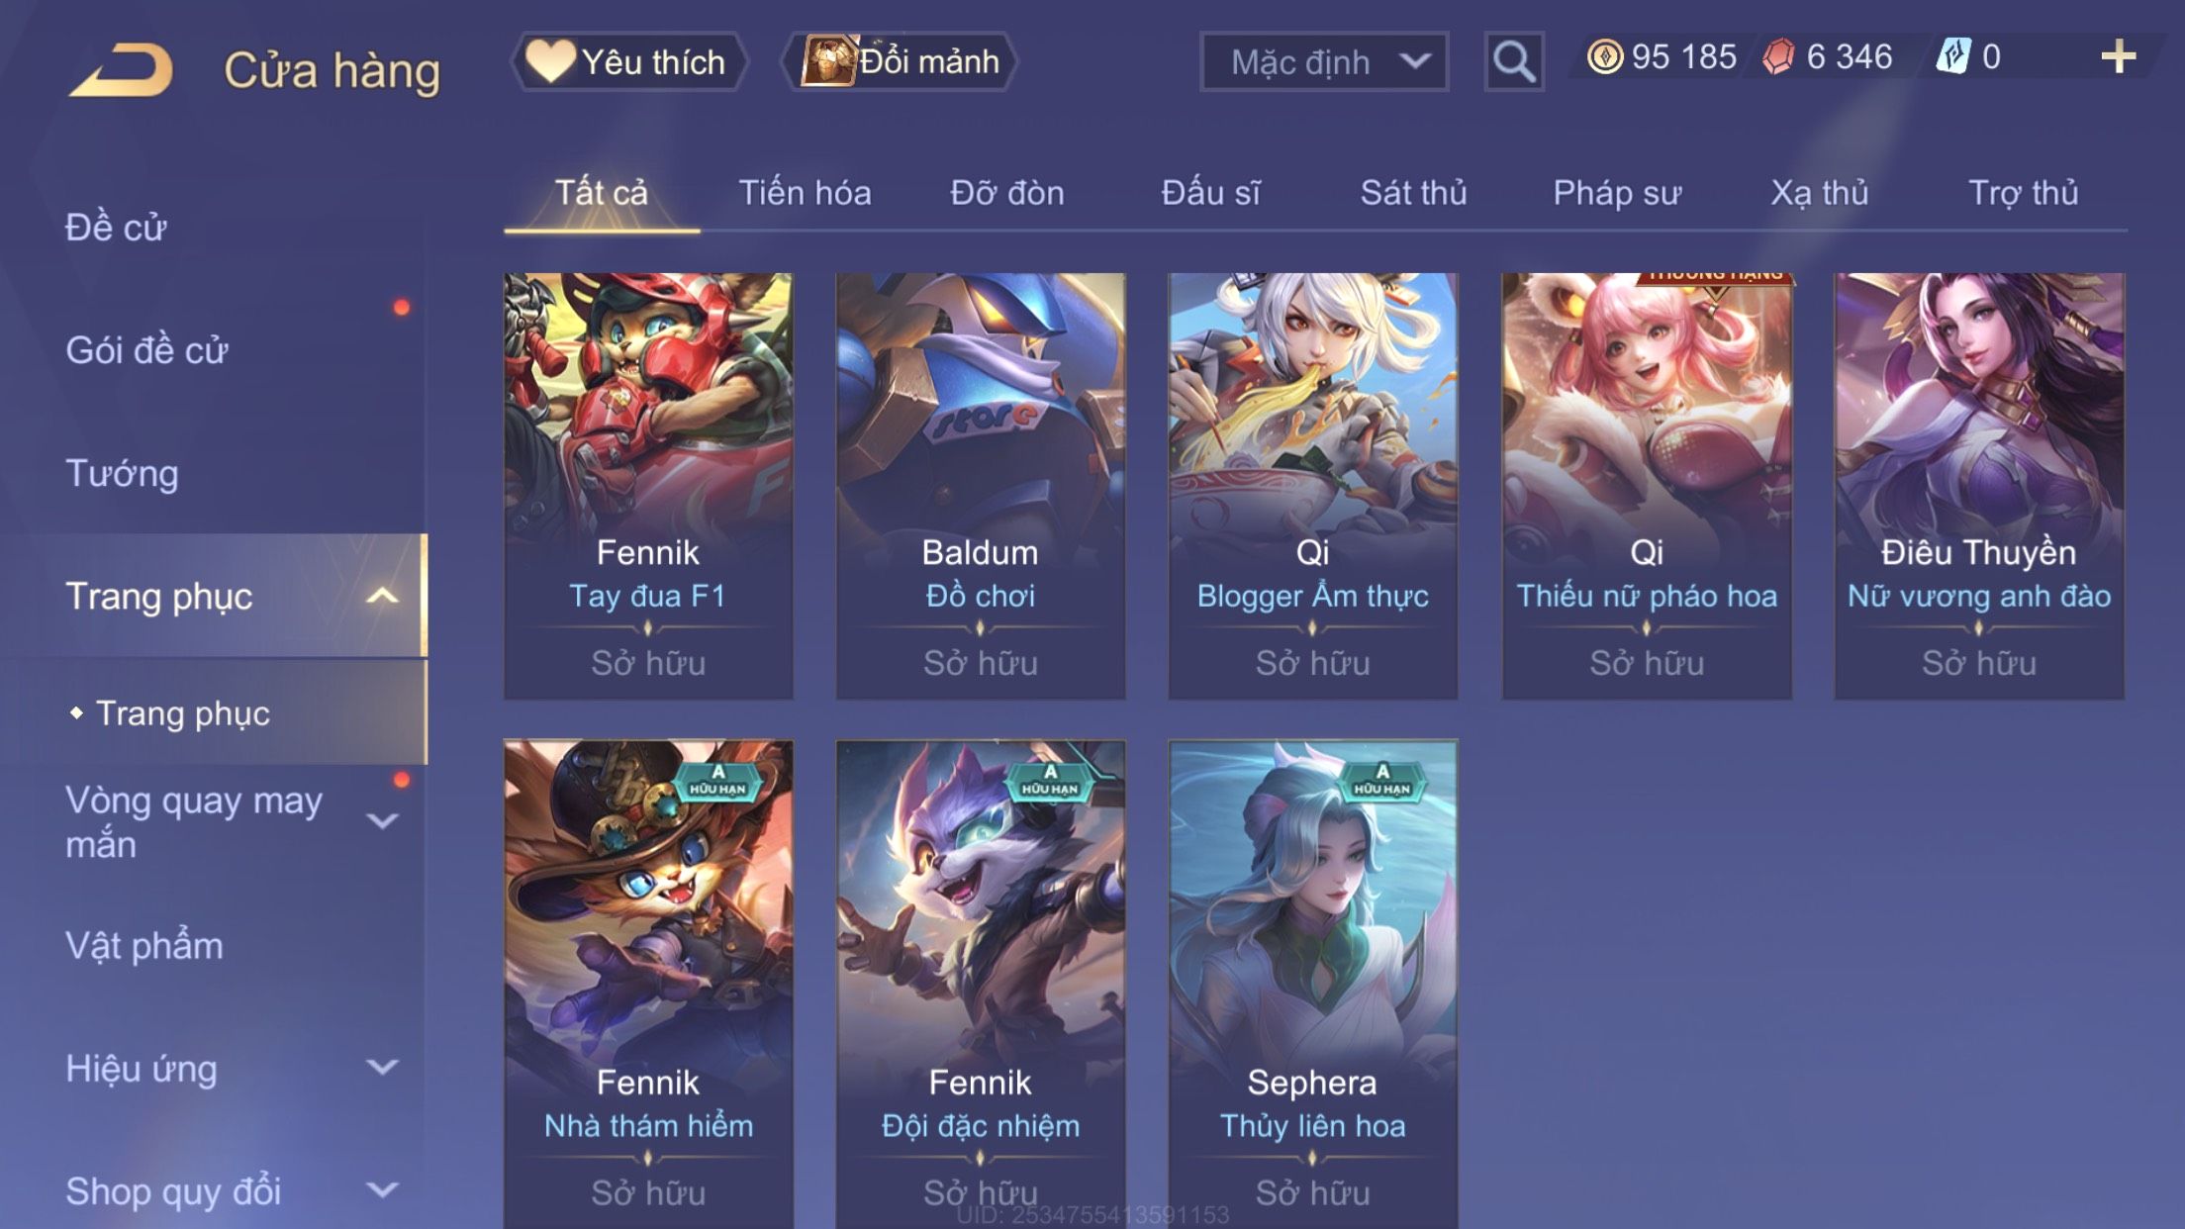Open Yêu thích heart favorites
The image size is (2185, 1229).
pyautogui.click(x=627, y=61)
